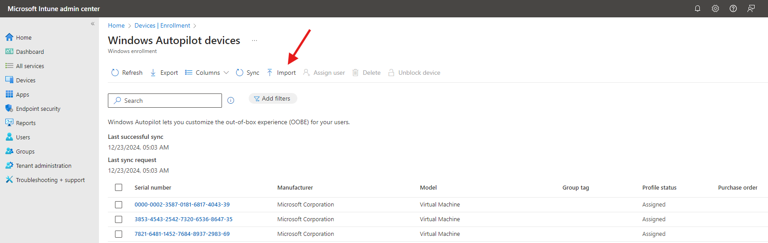
Task: Export the Autopilot devices list
Action: click(164, 73)
